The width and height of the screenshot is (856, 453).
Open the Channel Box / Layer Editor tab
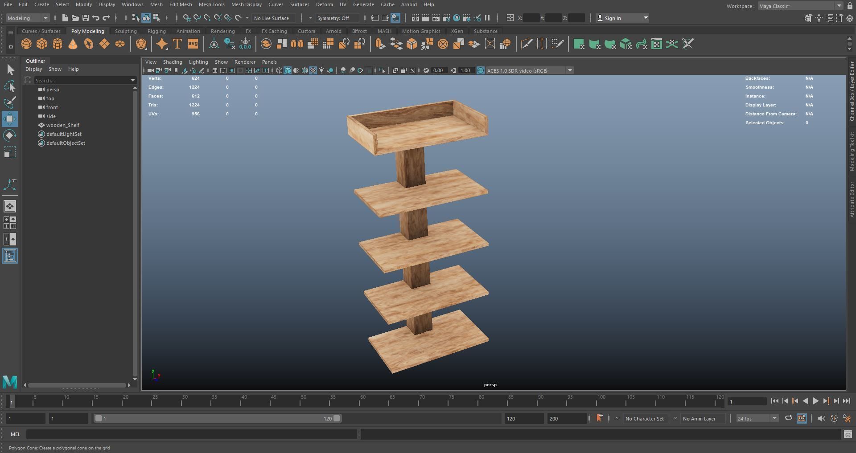click(x=851, y=91)
